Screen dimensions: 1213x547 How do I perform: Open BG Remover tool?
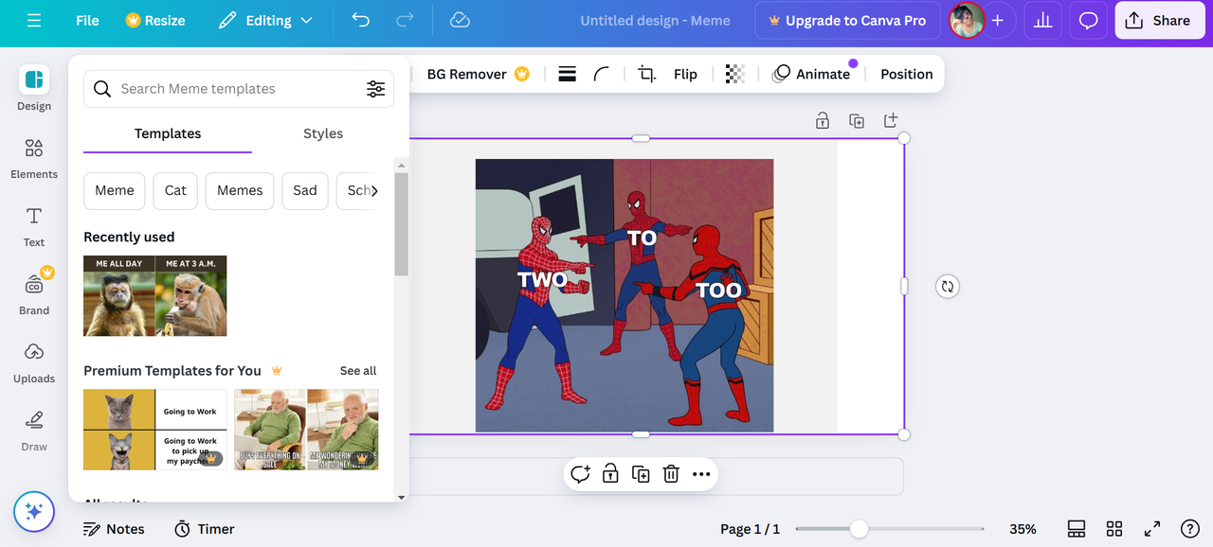(479, 74)
